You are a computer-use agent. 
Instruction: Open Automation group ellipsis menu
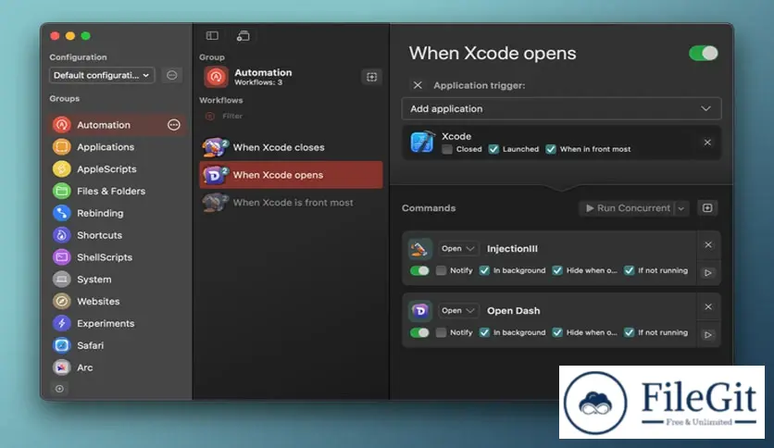click(x=174, y=125)
